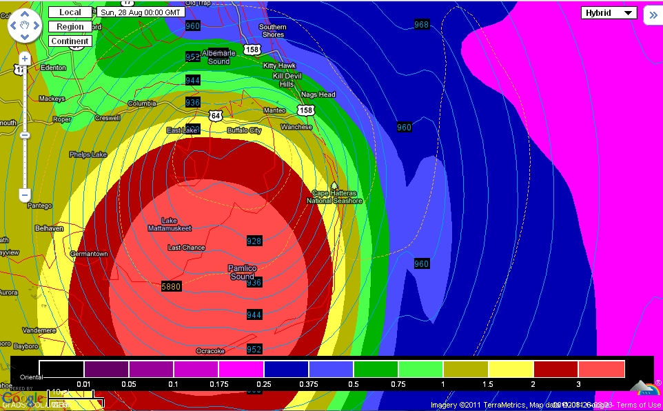Open the Terms of Use link
This screenshot has height=411, width=663.
[x=638, y=405]
